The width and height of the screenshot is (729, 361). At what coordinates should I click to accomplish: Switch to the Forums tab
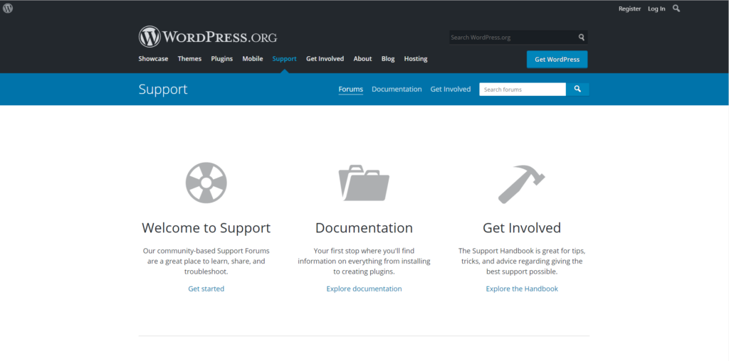pyautogui.click(x=350, y=89)
